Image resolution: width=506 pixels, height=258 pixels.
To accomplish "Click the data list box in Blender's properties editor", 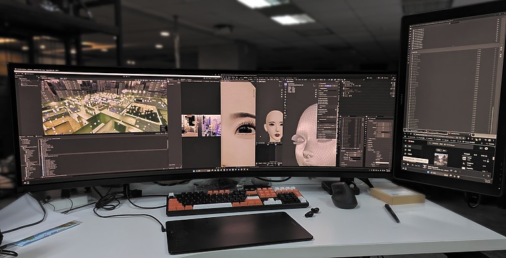I will (351, 132).
